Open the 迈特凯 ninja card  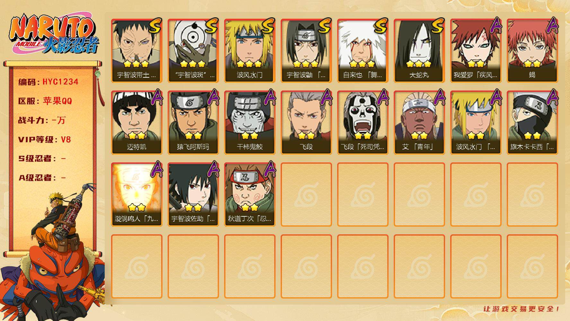tap(137, 123)
